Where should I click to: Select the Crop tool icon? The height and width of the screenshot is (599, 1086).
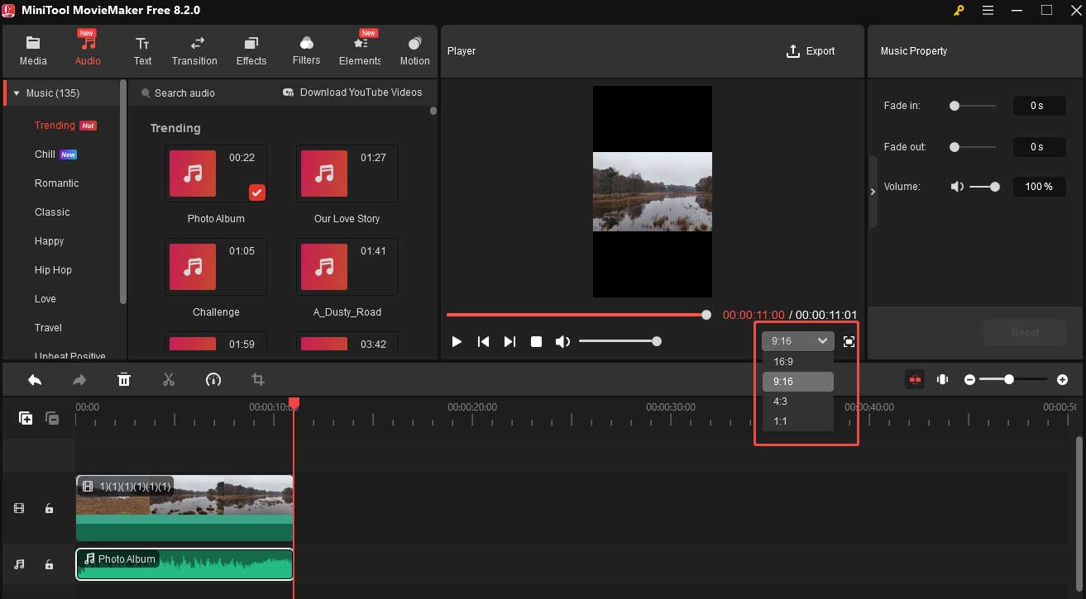[x=258, y=379]
